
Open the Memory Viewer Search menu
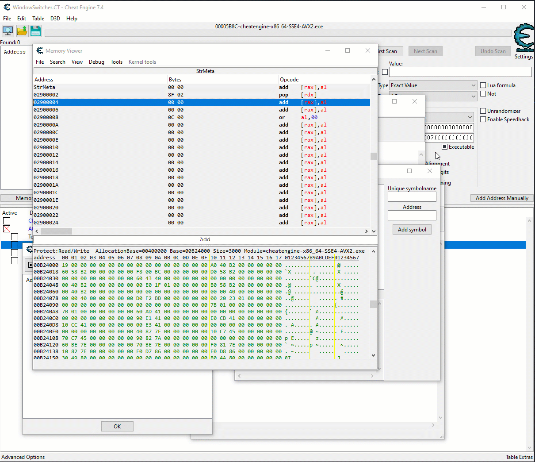pyautogui.click(x=57, y=62)
